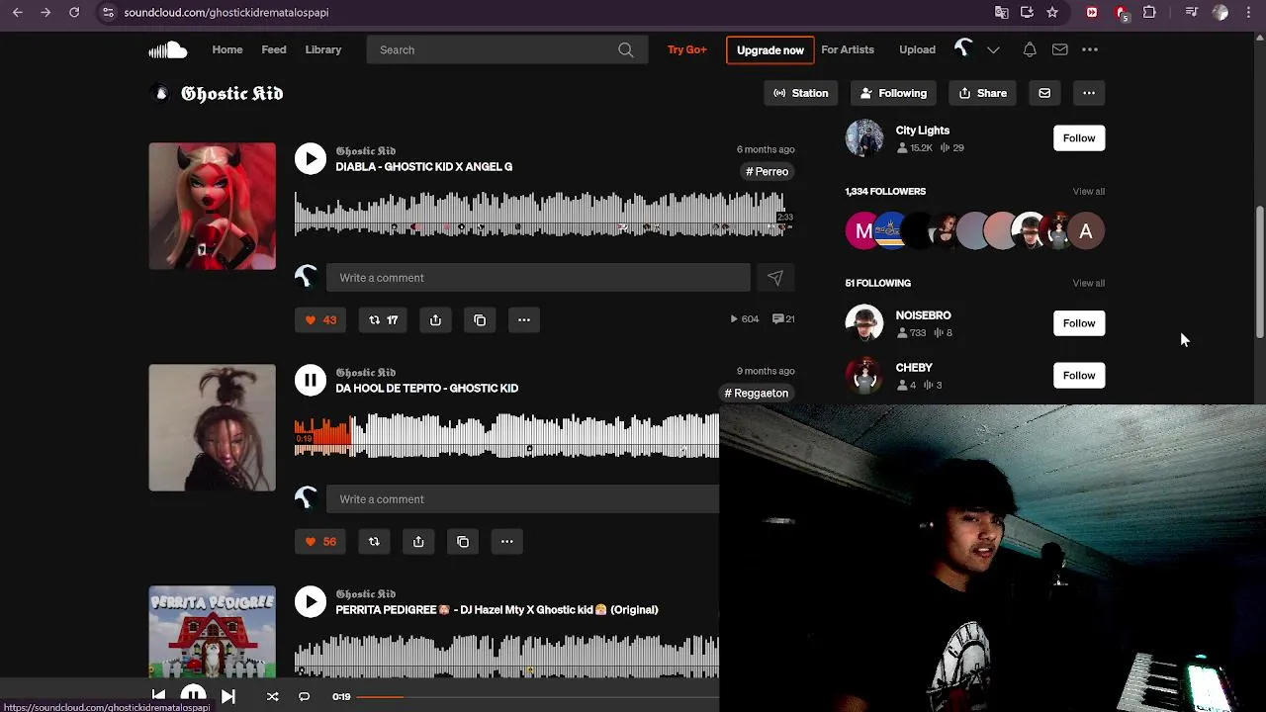
Task: Open #Perreo tag
Action: (767, 171)
